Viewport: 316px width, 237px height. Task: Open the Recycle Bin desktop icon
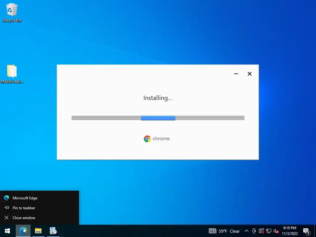[12, 12]
